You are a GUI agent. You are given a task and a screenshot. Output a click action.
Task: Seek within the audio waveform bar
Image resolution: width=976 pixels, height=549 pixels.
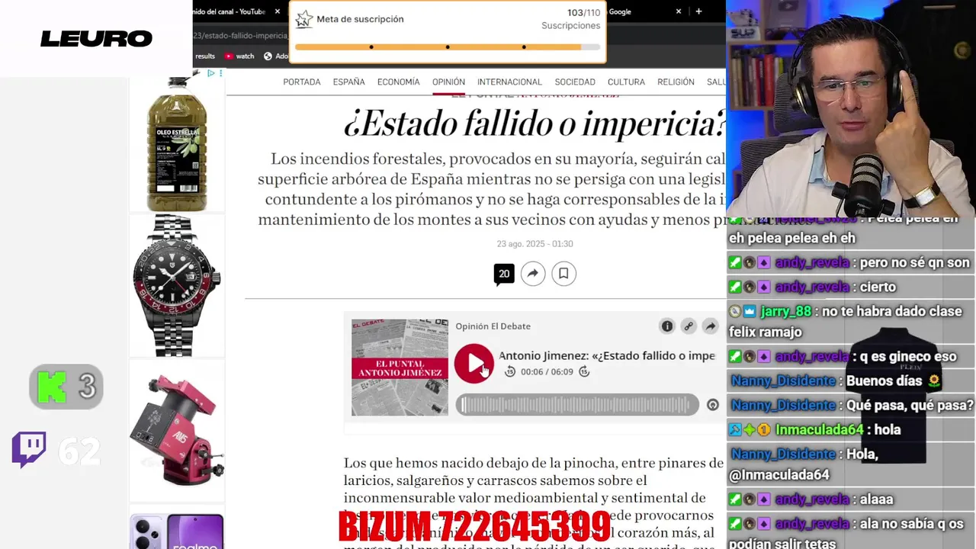point(577,405)
